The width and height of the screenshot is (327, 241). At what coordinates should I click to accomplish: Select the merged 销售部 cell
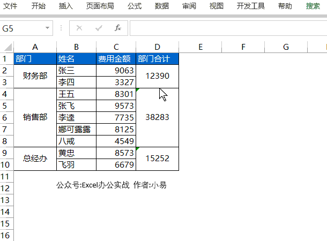pos(35,117)
